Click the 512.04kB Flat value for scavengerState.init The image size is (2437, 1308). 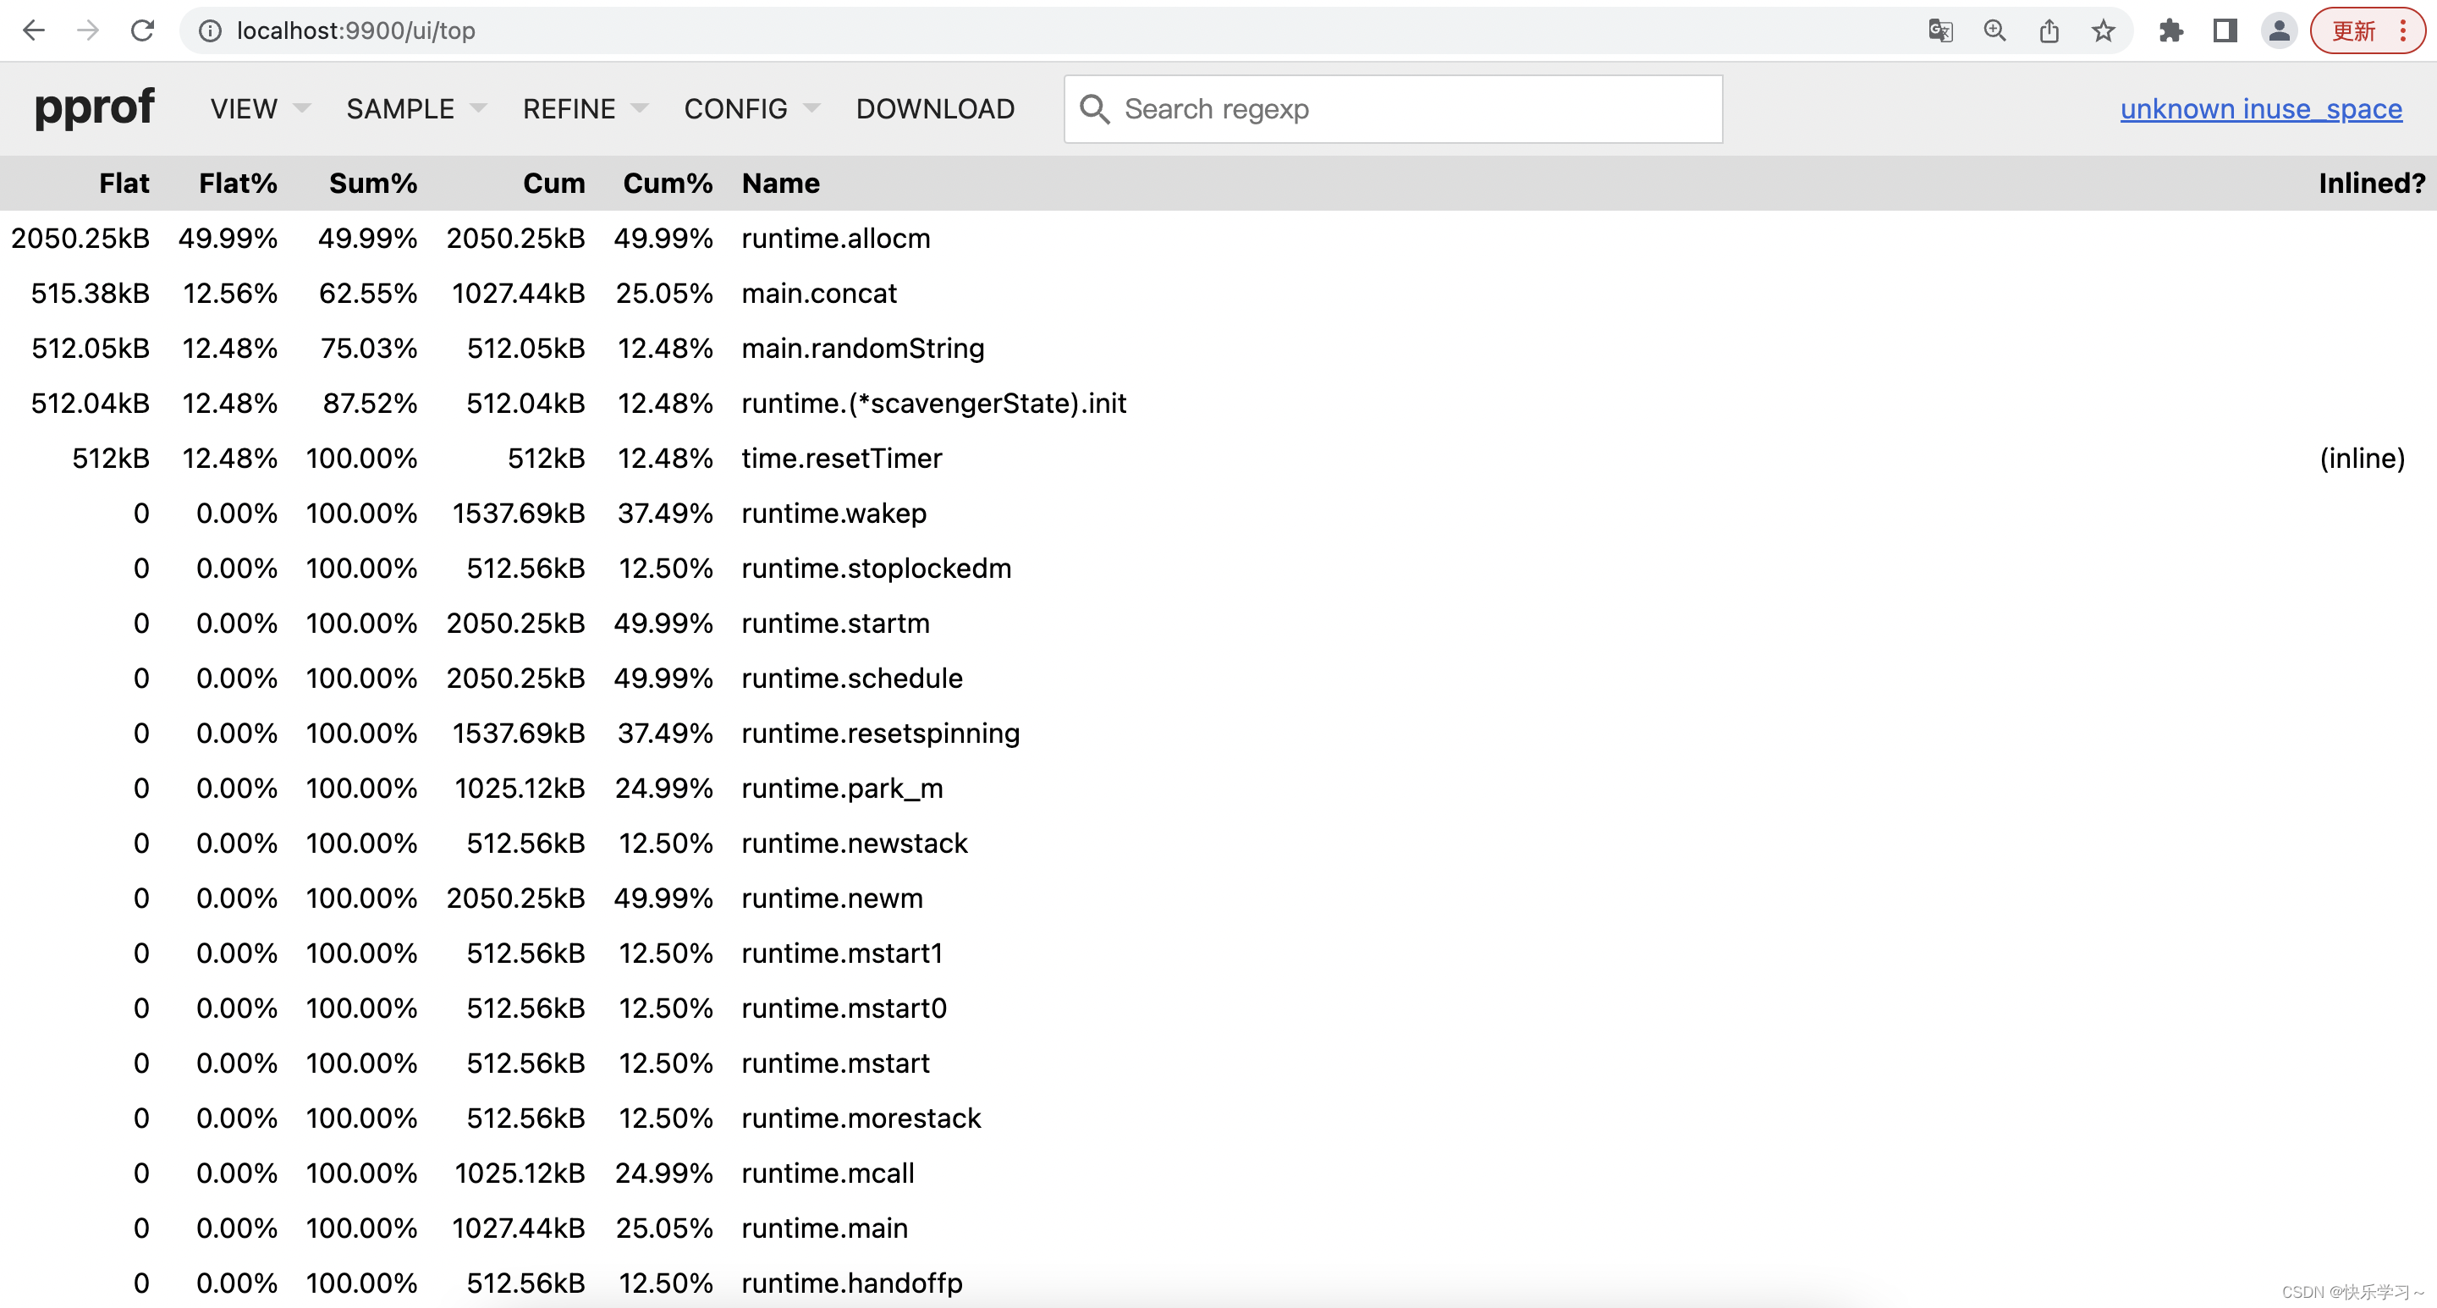[x=91, y=403]
